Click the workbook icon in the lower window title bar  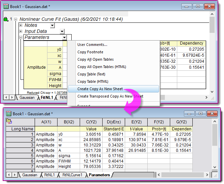coord(9,114)
